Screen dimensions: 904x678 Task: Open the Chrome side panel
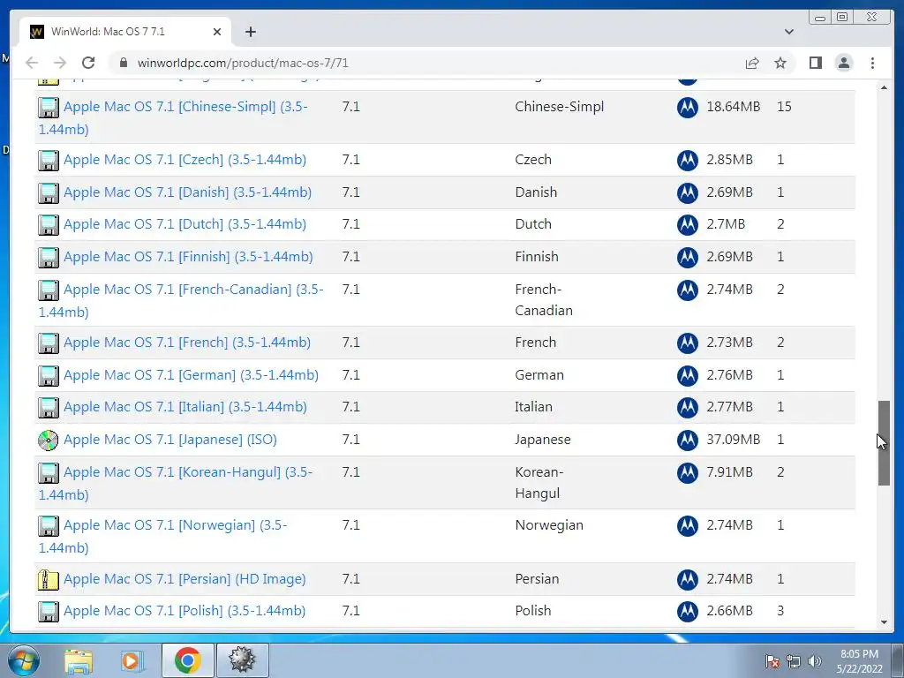point(815,63)
